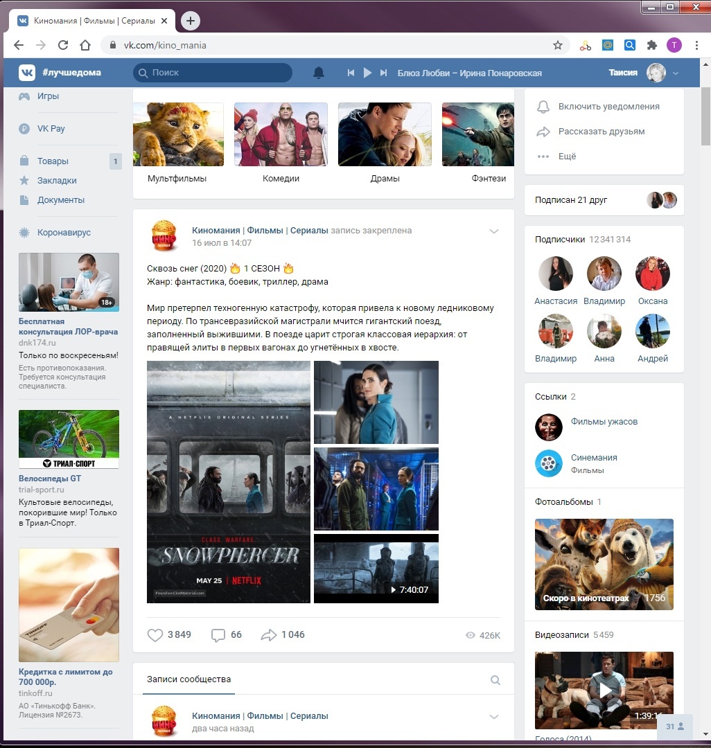711x748 pixels.
Task: Play the current audio track
Action: tap(367, 73)
